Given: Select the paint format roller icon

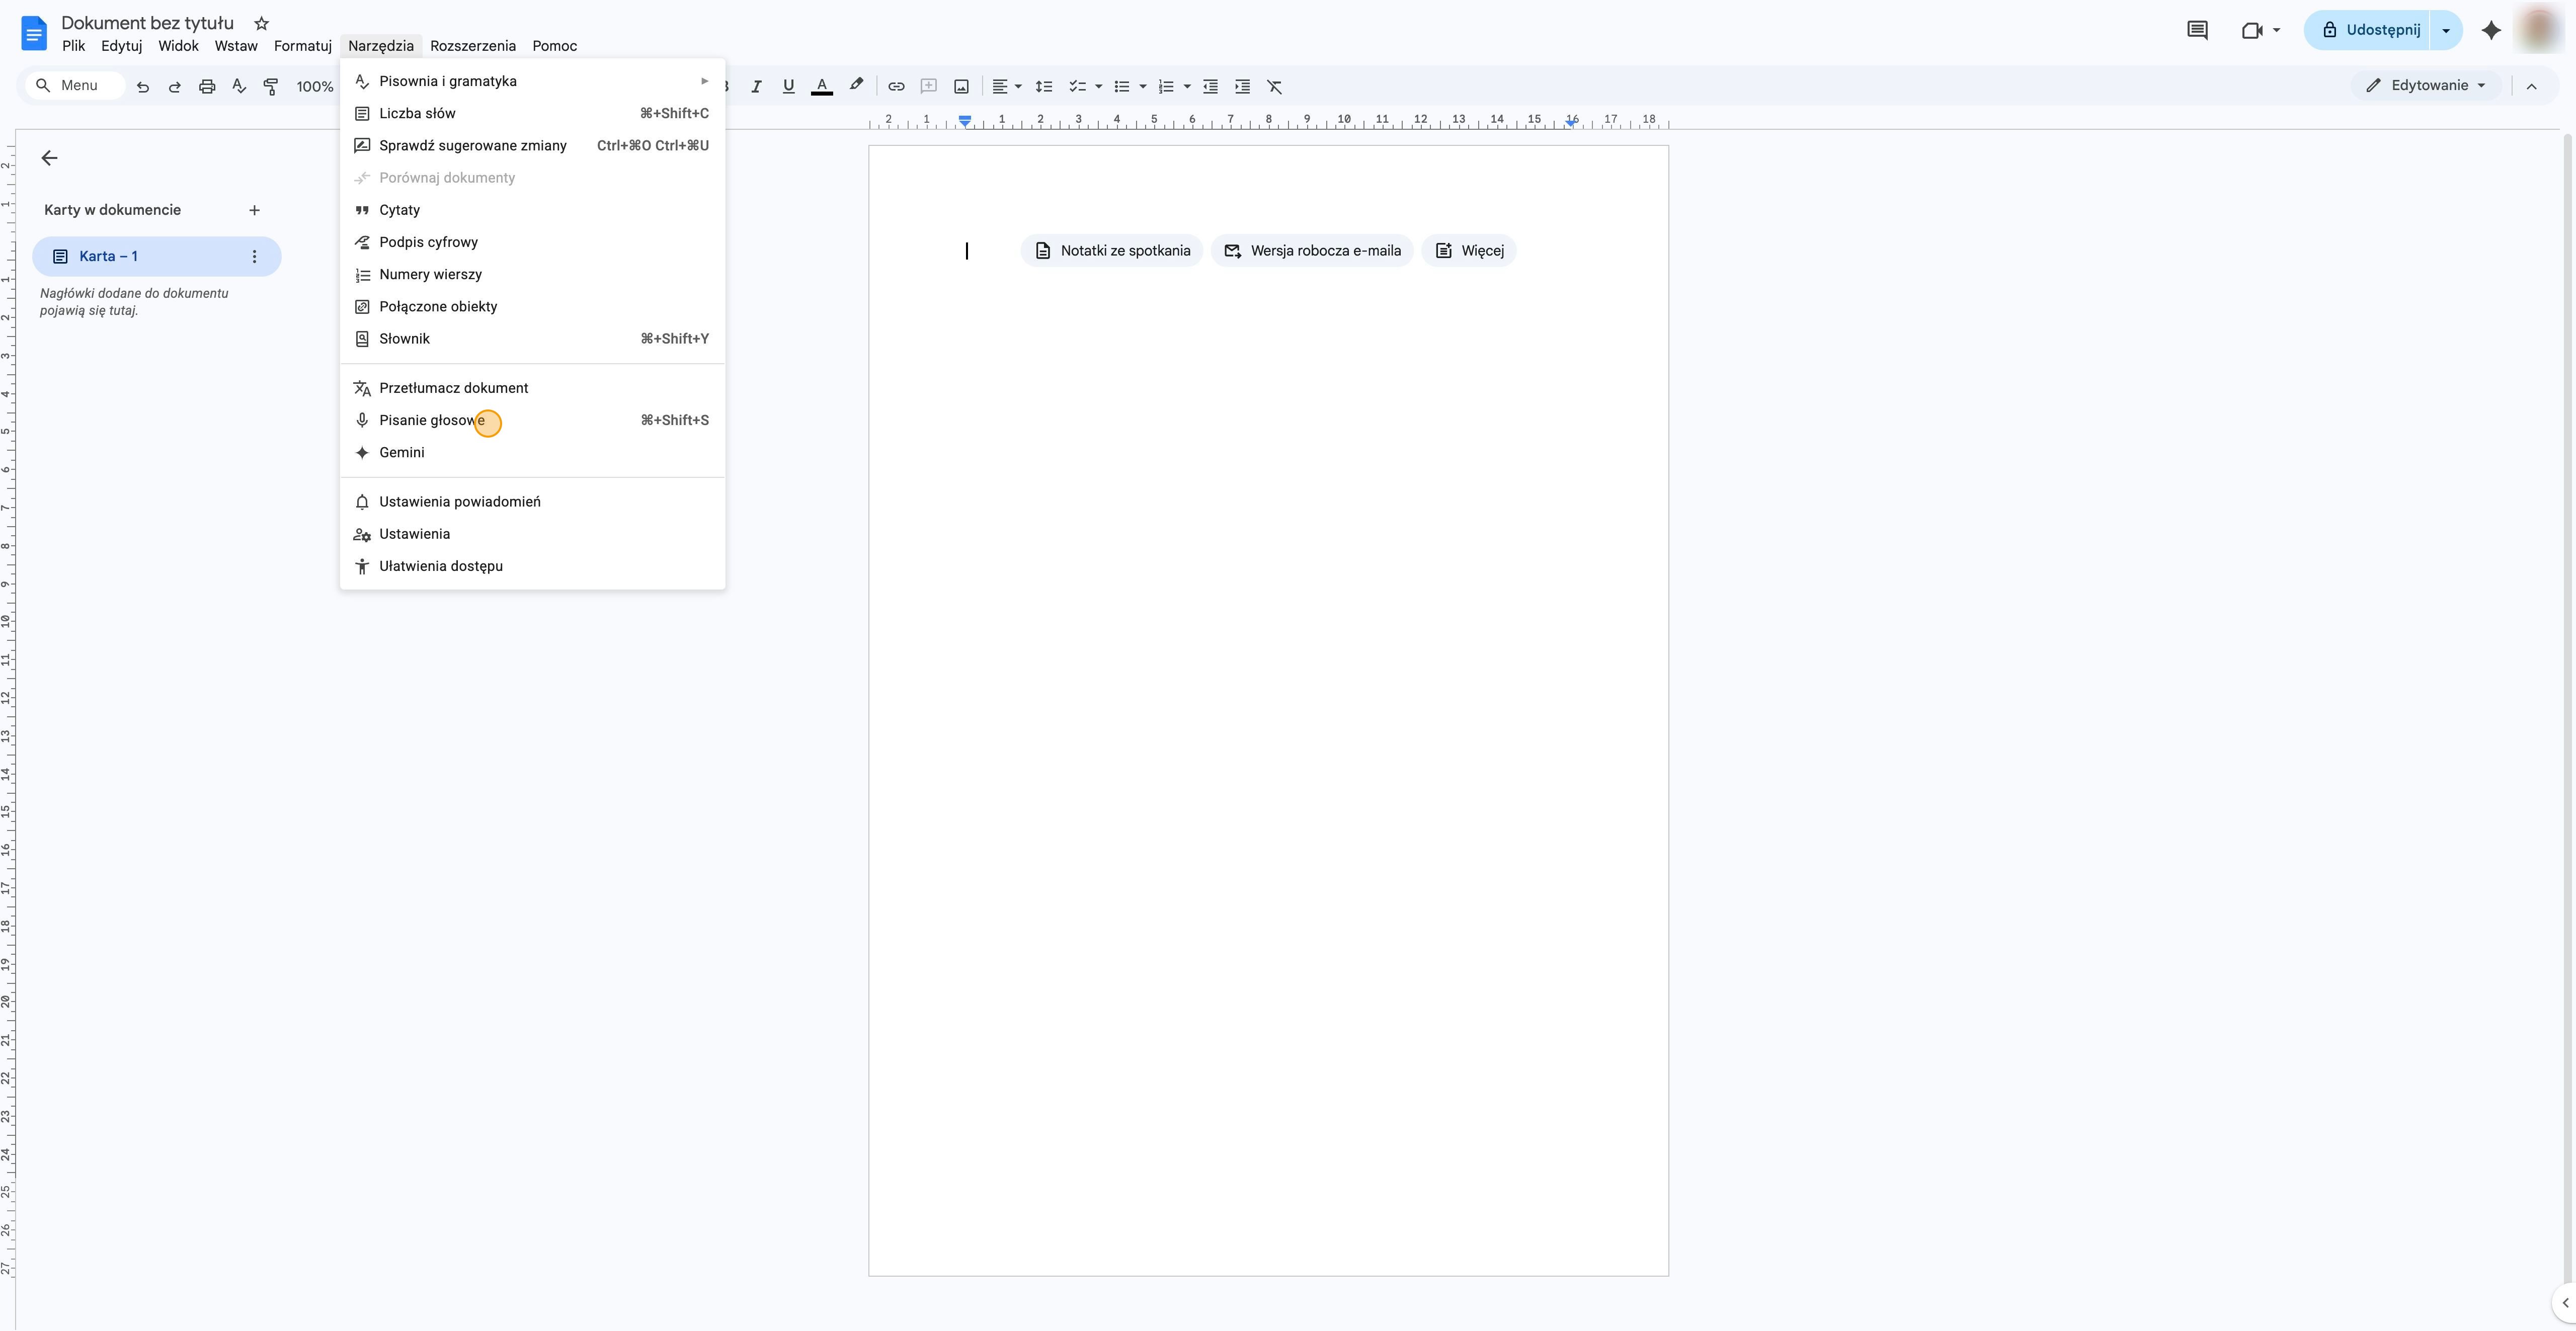Looking at the screenshot, I should (271, 87).
